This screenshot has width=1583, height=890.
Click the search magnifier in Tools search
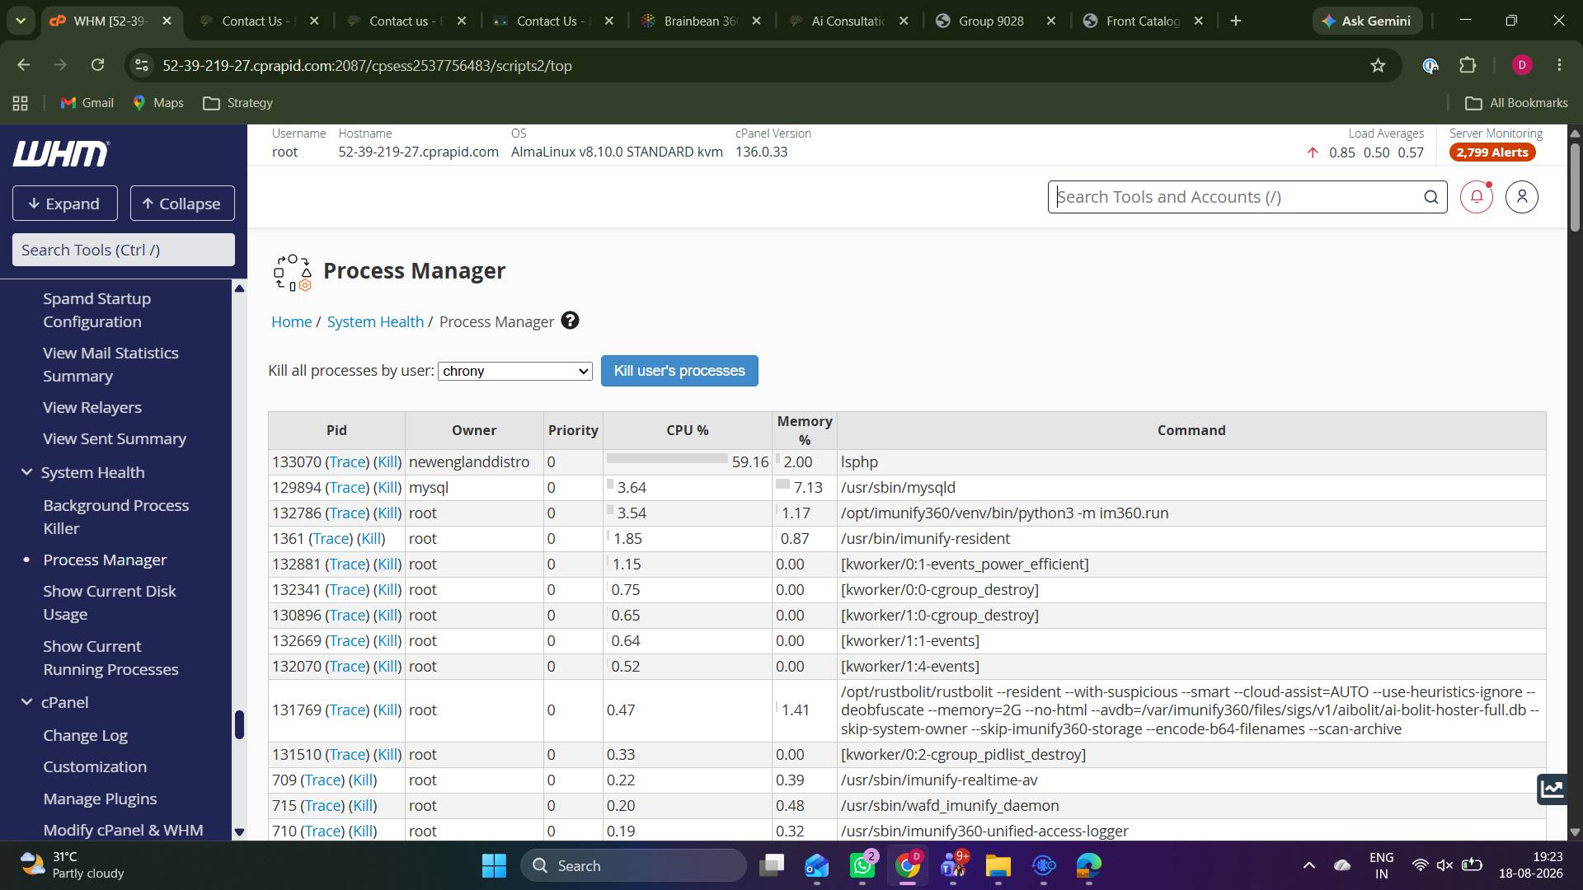pos(1431,197)
